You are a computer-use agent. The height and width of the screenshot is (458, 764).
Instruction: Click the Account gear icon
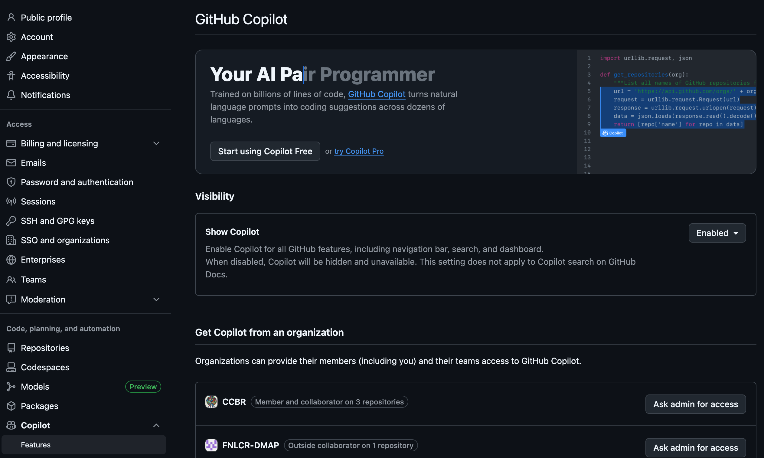pyautogui.click(x=11, y=37)
